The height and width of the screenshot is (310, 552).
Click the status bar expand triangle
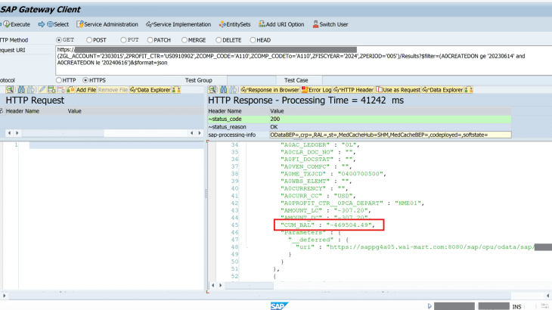(x=430, y=306)
